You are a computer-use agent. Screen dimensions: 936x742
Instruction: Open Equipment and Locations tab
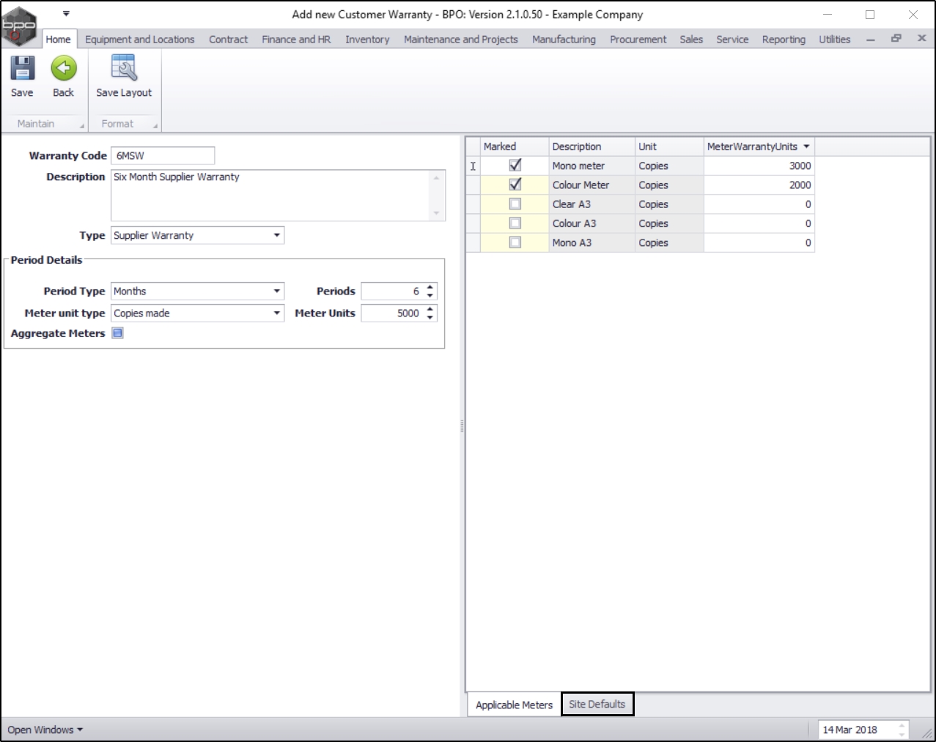click(x=140, y=40)
